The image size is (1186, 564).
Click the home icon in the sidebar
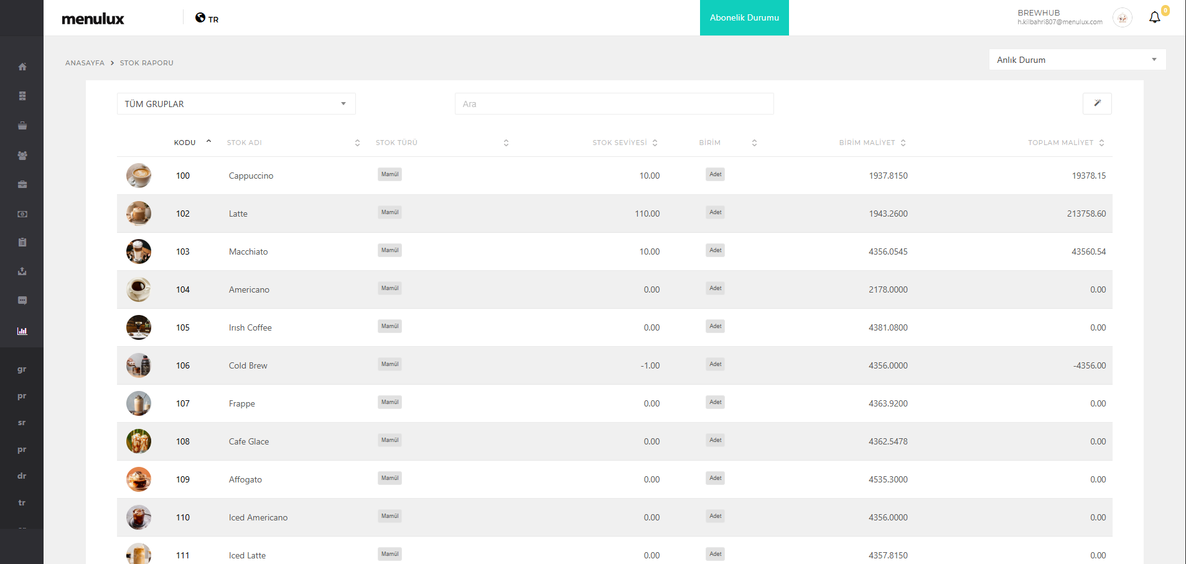tap(22, 67)
